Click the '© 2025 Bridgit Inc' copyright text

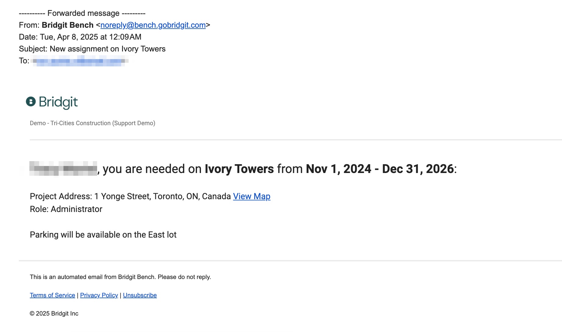54,313
